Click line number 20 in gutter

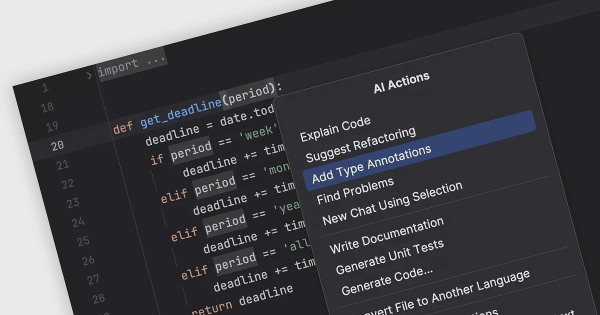click(x=57, y=146)
